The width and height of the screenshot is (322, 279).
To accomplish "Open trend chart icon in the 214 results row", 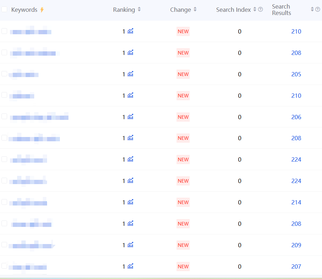I will 131,202.
